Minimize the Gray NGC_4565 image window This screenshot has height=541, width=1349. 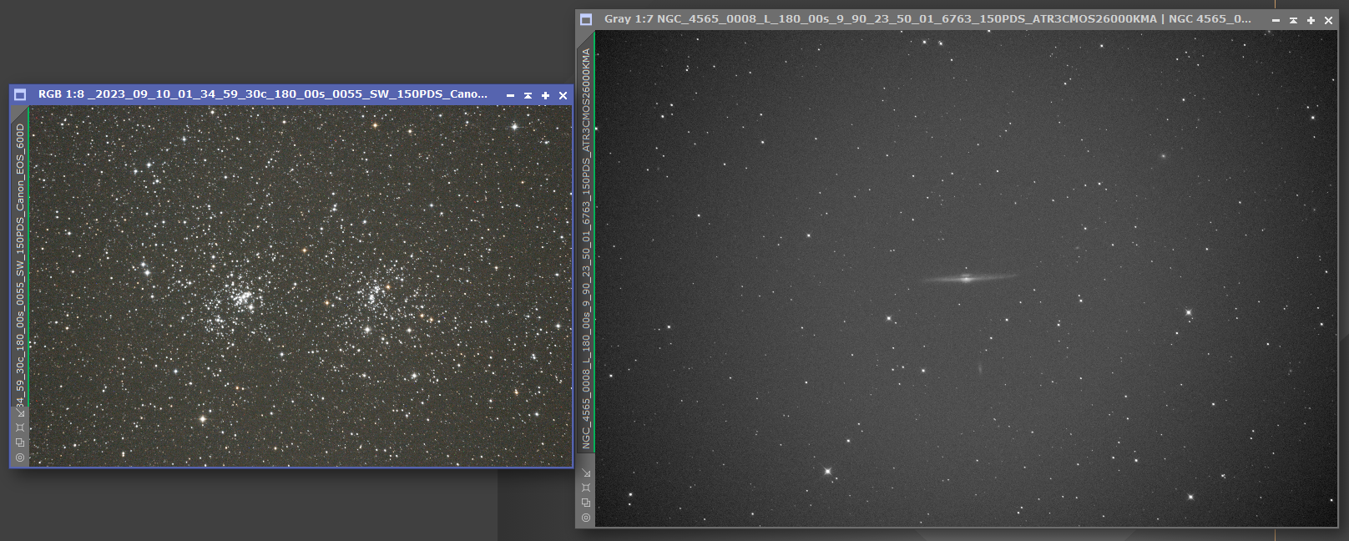click(1276, 20)
